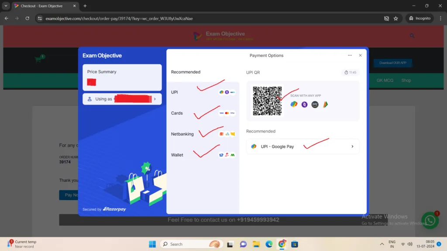The width and height of the screenshot is (447, 251).
Task: Open UPI - Google Pay option
Action: point(303,146)
